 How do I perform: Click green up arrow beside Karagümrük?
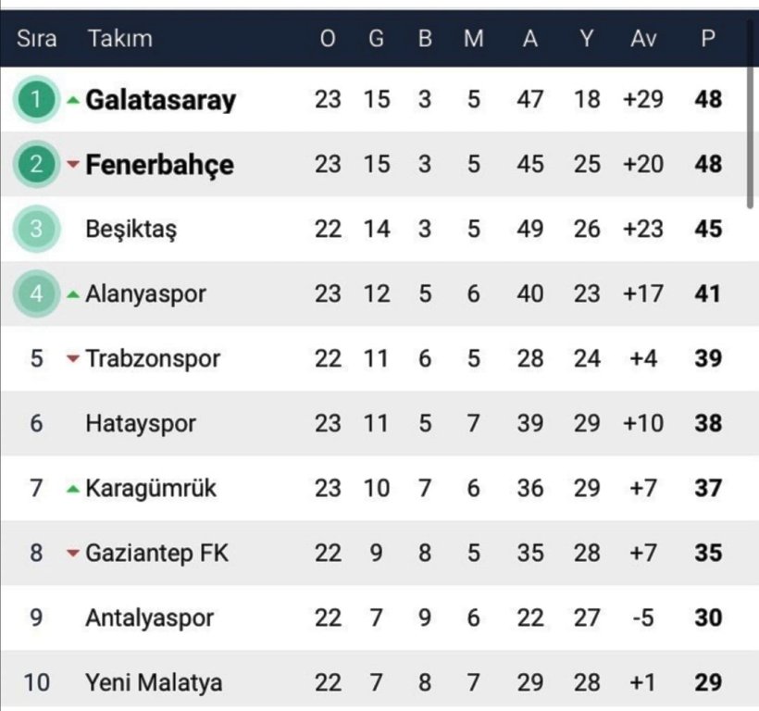[72, 490]
